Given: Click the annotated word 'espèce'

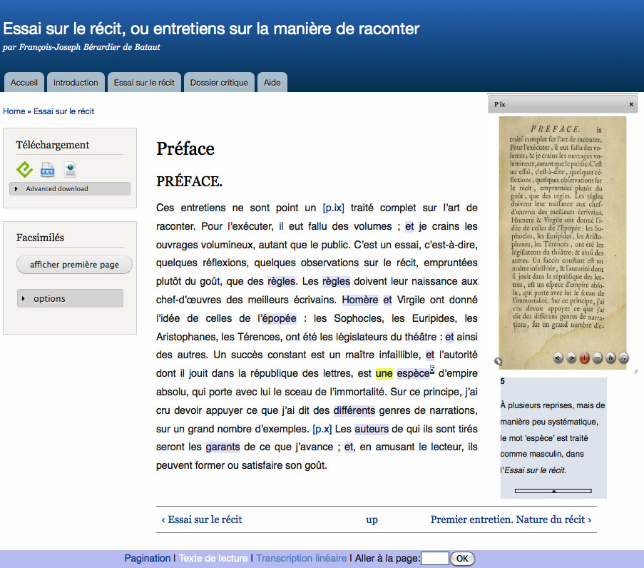Looking at the screenshot, I should click(413, 374).
